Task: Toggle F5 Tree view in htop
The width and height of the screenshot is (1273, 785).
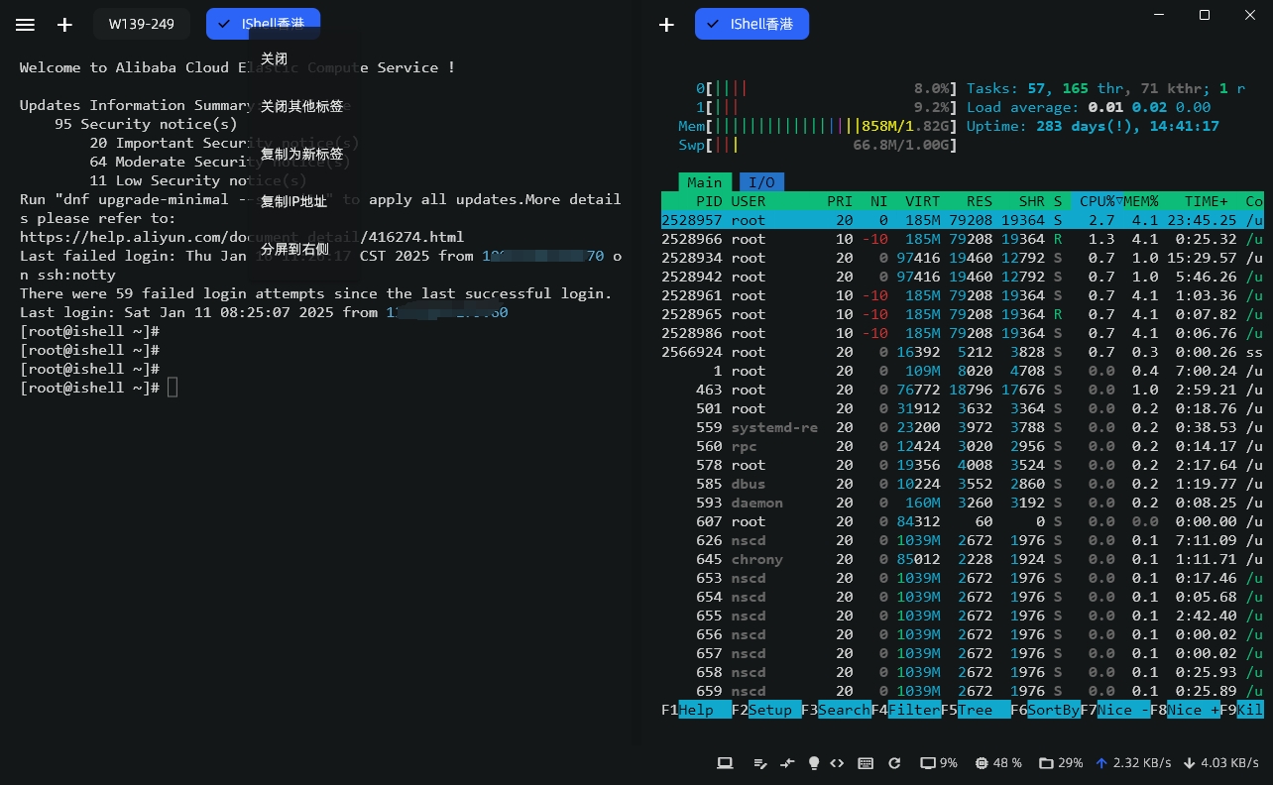Action: click(976, 710)
